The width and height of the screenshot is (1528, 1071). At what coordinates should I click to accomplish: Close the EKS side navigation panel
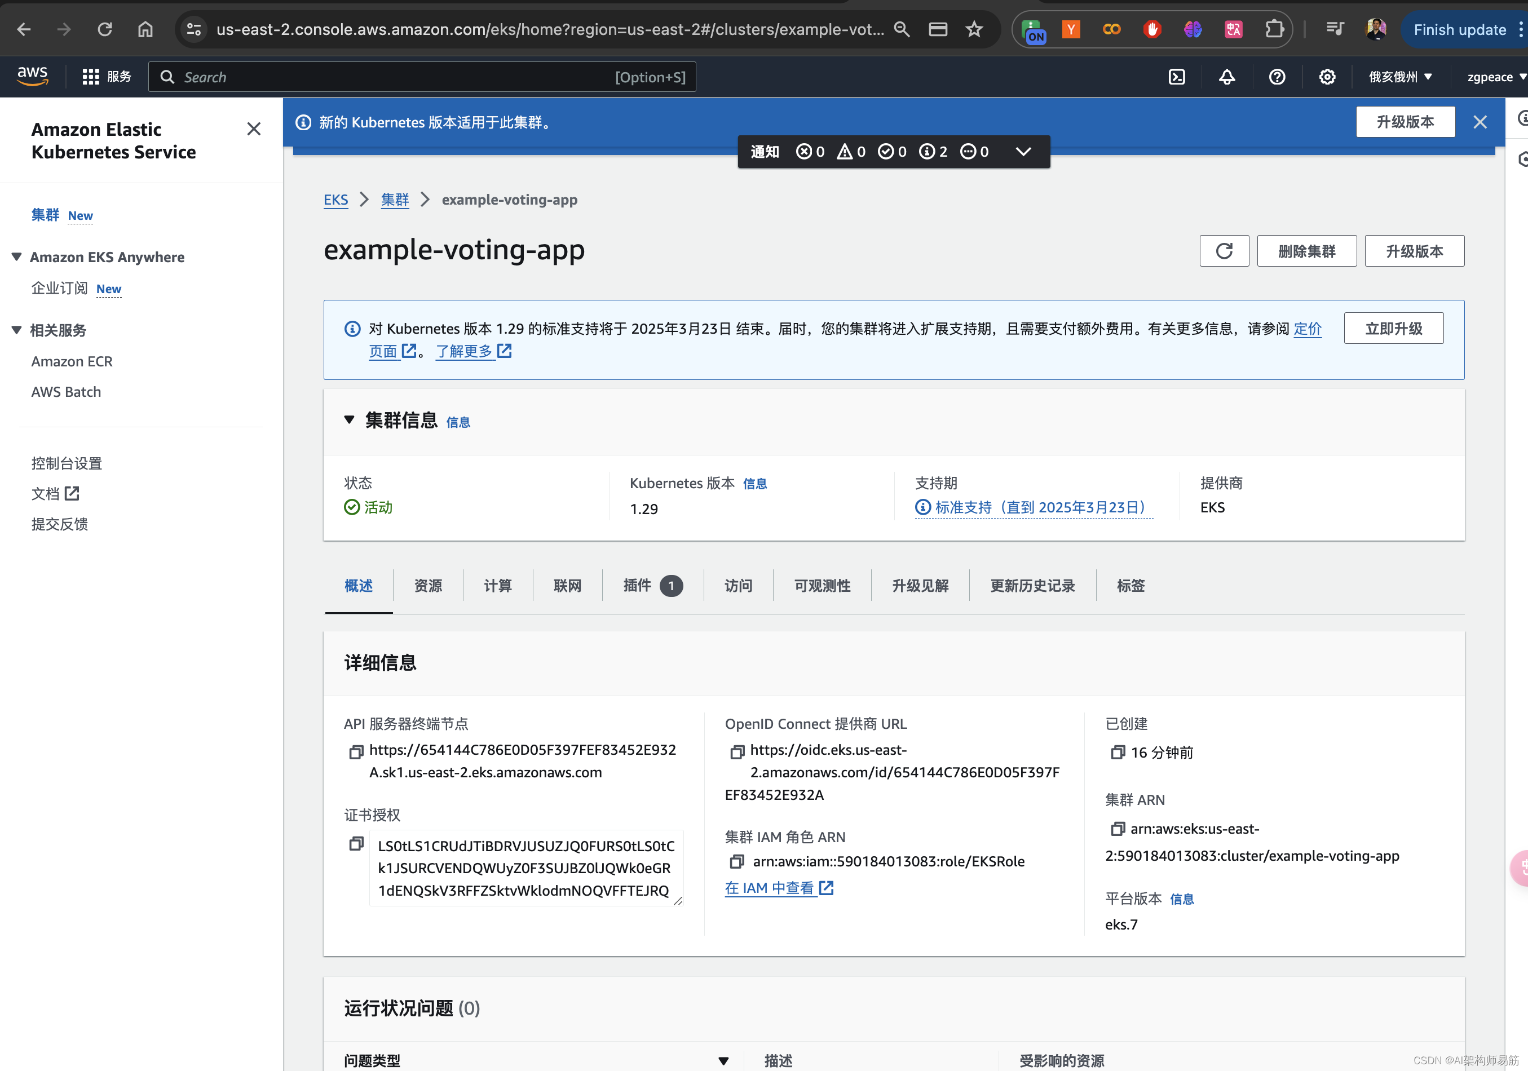click(254, 129)
